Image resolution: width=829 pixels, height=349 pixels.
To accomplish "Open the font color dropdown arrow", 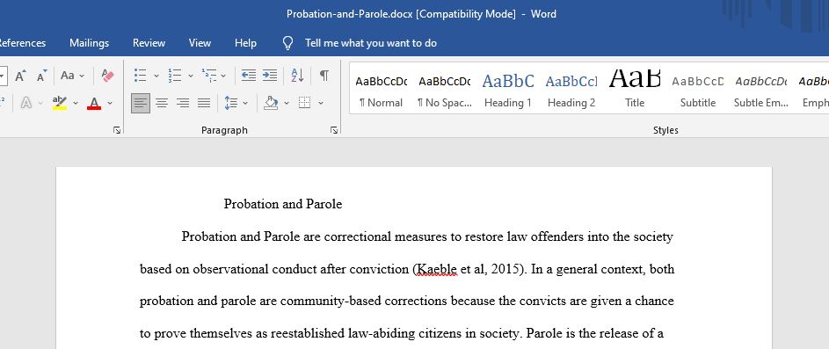I will pyautogui.click(x=110, y=103).
